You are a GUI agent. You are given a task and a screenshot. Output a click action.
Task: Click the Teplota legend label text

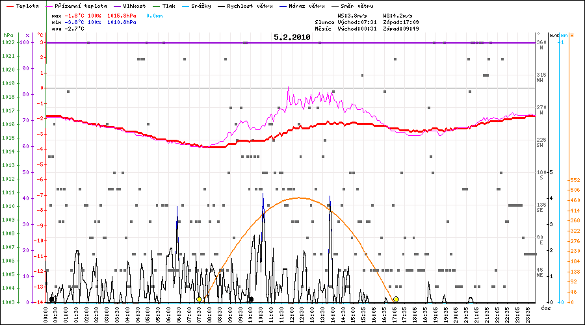(x=27, y=5)
